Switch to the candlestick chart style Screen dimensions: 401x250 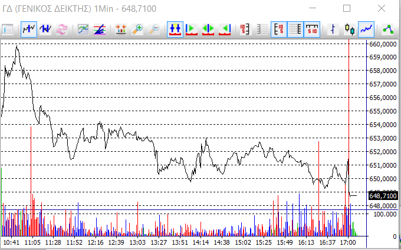tap(349, 29)
